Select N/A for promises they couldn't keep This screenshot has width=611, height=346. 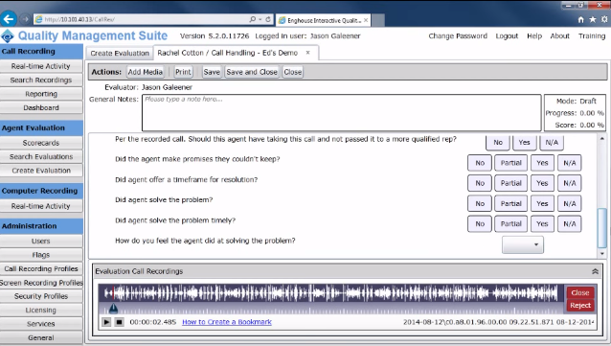pyautogui.click(x=569, y=163)
